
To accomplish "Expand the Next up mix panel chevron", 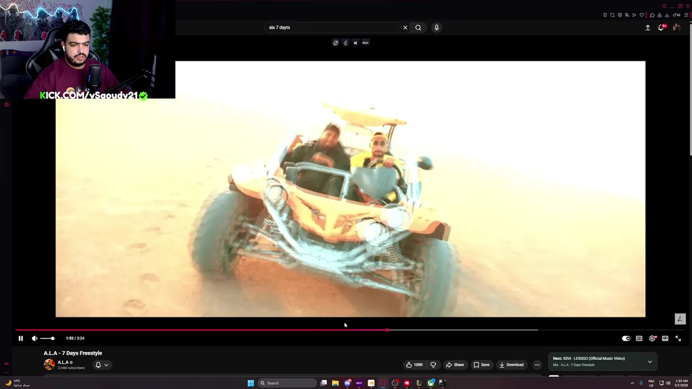I will click(x=650, y=361).
